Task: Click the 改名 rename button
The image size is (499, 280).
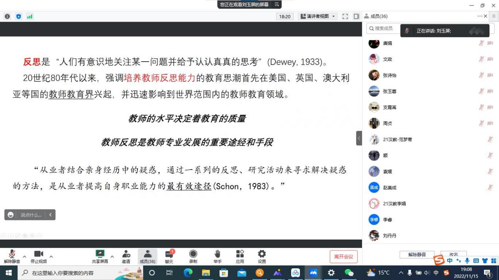Action: click(x=453, y=254)
